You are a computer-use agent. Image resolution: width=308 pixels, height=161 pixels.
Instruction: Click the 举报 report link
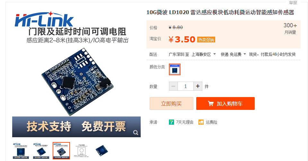pyautogui.click(x=293, y=3)
